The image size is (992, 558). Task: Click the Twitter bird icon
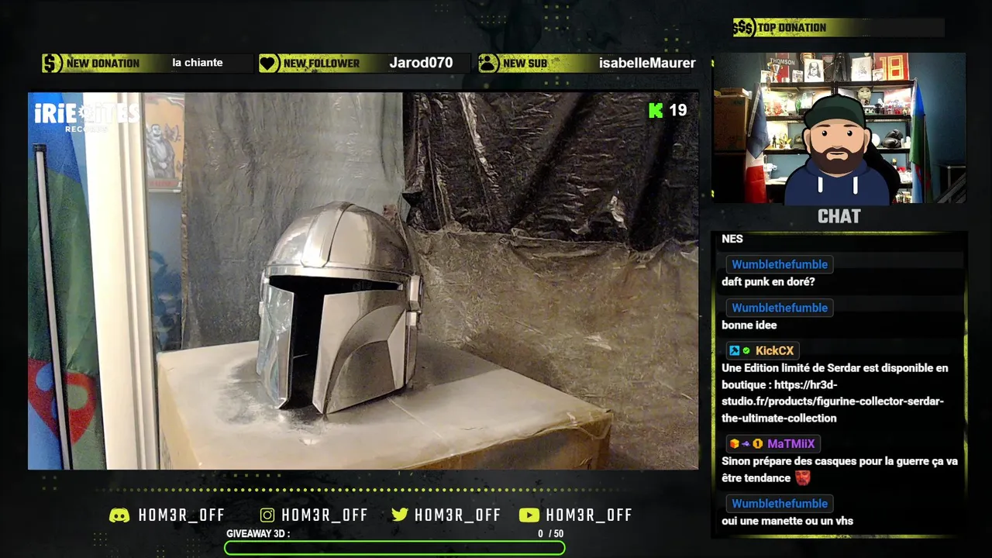[x=400, y=515]
